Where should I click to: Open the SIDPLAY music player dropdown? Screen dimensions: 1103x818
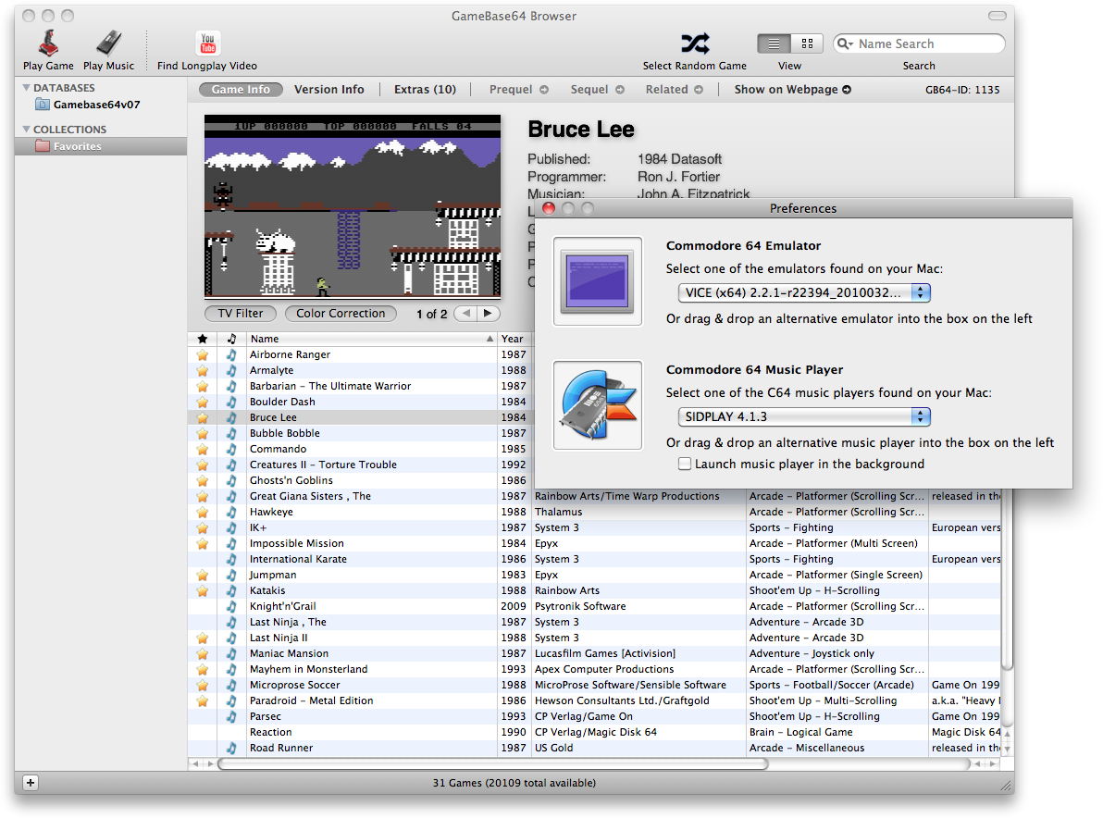[x=804, y=417]
